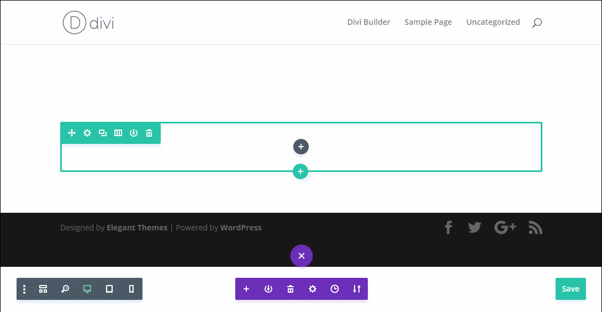This screenshot has width=602, height=312.
Task: Save row to library icon
Action: click(133, 133)
